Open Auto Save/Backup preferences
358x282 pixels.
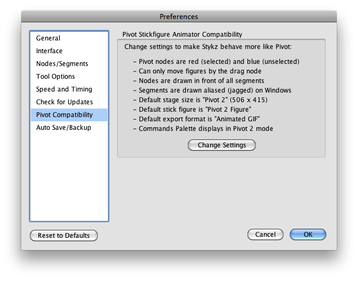(x=69, y=128)
